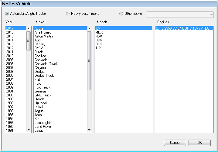The image size is (218, 152).
Task: Select year 2015 in Years list
Action: 10,36
